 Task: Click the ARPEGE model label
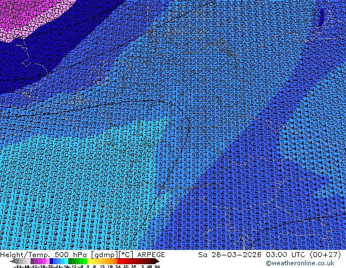151,255
